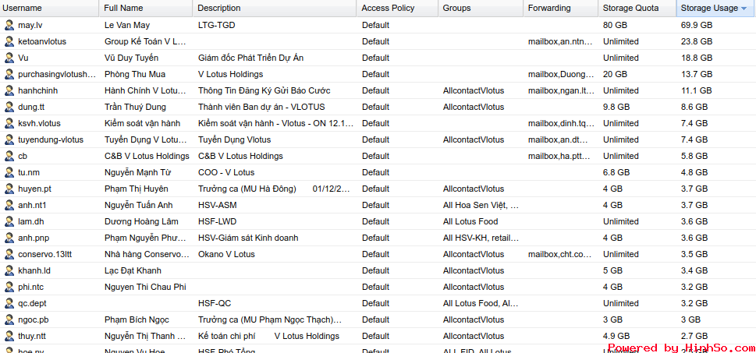This screenshot has height=353, width=756.
Task: Click the user icon for may.lv
Action: 9,25
